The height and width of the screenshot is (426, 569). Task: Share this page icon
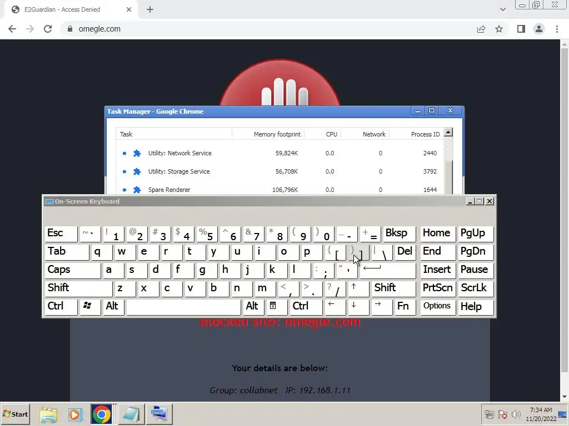(481, 29)
